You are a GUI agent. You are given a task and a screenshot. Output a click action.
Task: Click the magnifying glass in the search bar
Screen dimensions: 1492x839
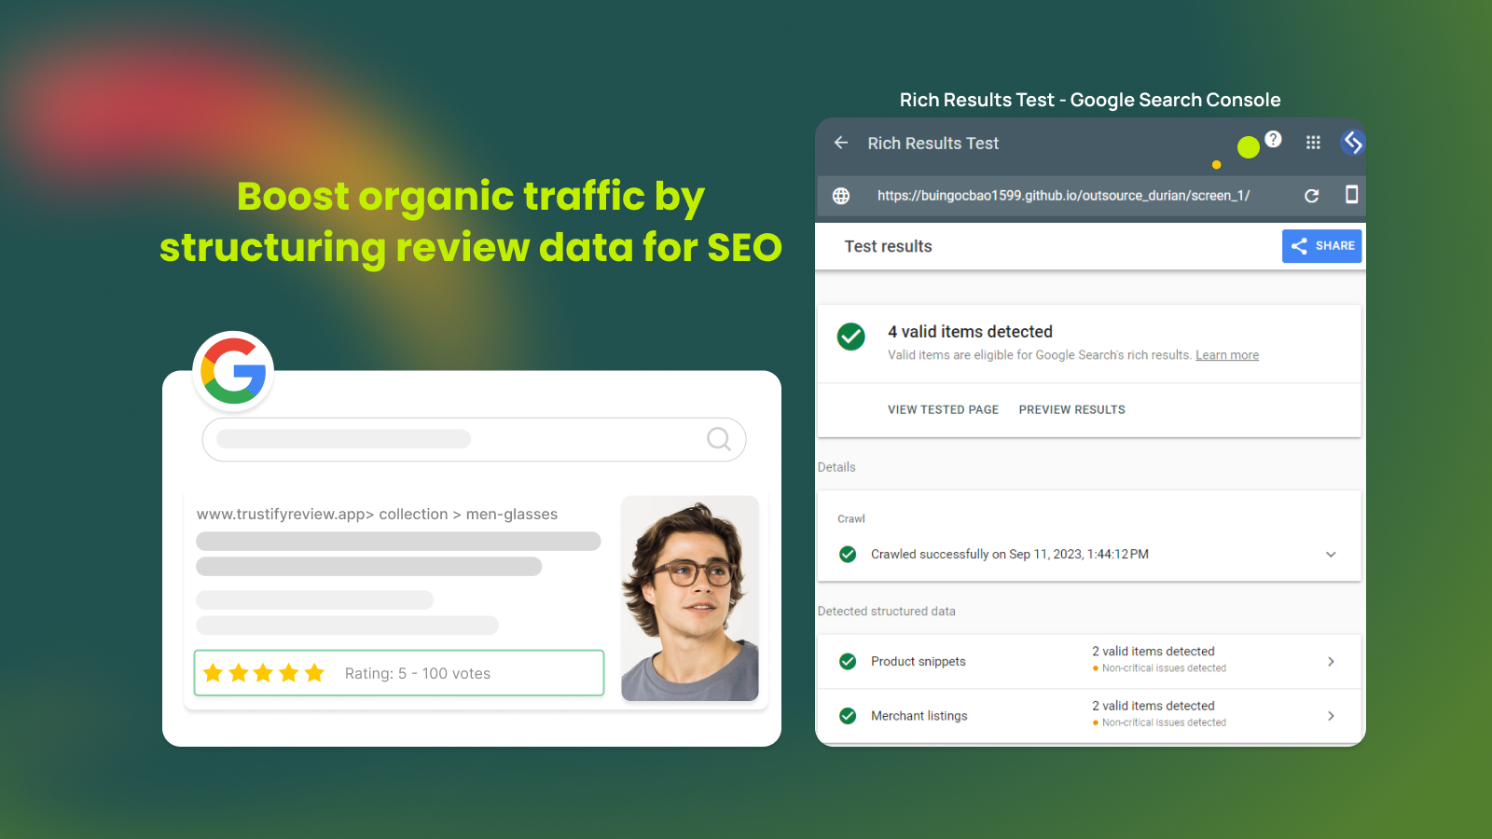(x=718, y=439)
